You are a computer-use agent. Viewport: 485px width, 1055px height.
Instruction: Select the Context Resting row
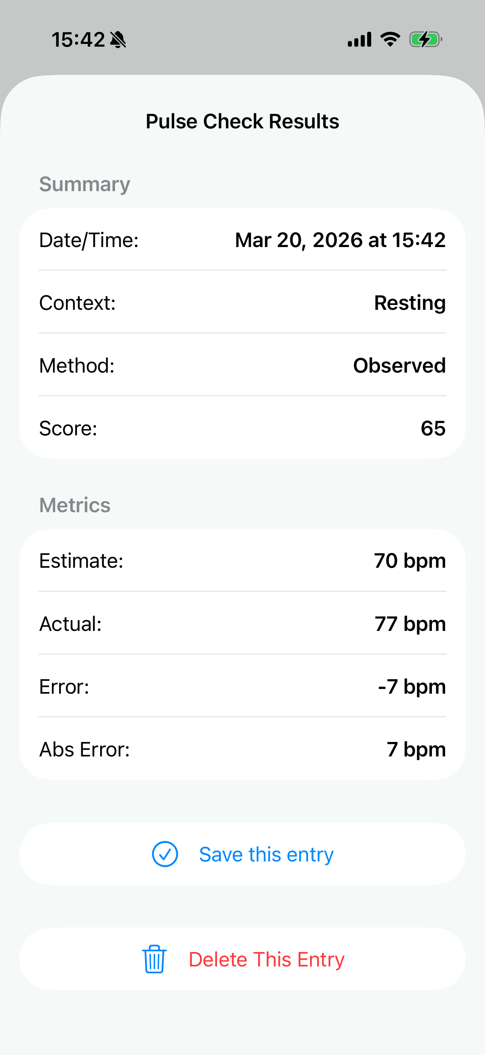(242, 303)
